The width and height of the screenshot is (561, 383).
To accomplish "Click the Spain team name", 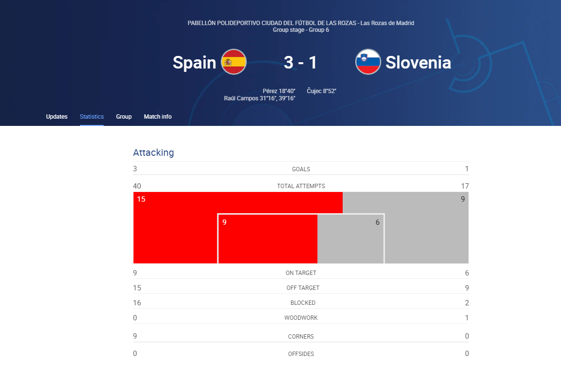I will tap(194, 62).
